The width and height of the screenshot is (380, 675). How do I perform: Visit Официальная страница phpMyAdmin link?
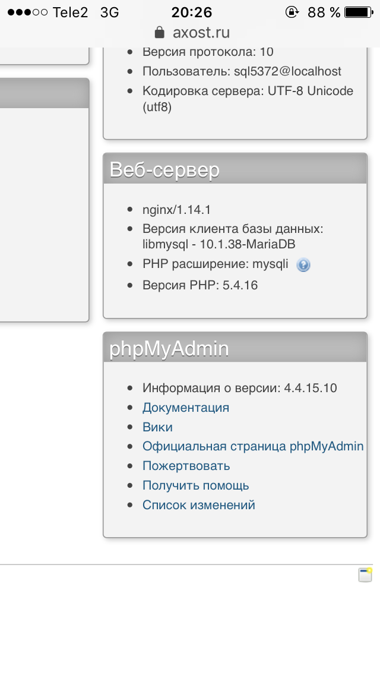coord(253,446)
